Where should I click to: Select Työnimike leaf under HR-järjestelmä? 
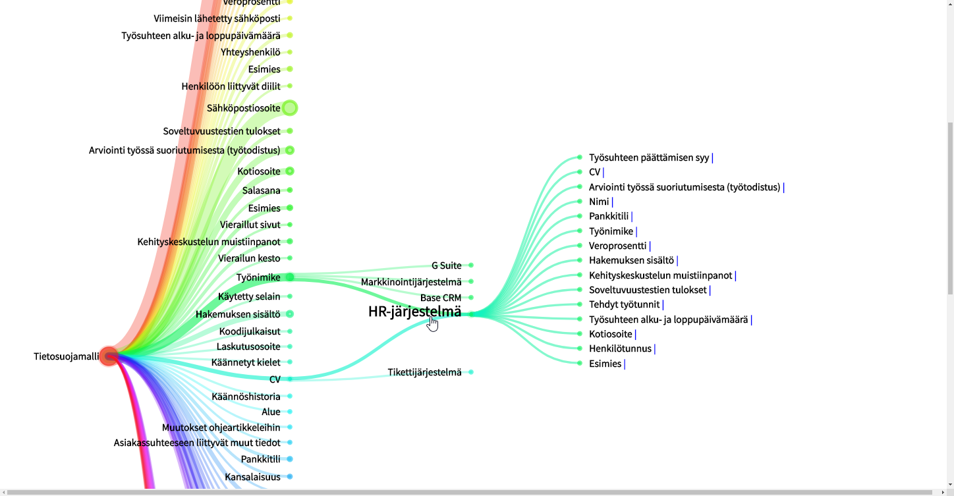(x=611, y=231)
